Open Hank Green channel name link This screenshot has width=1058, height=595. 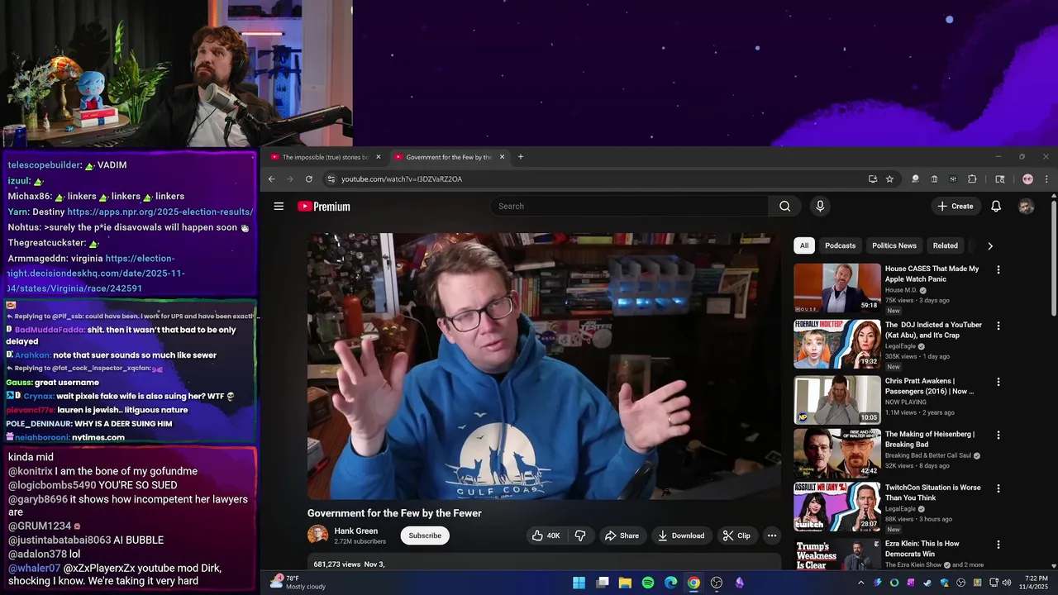click(356, 531)
